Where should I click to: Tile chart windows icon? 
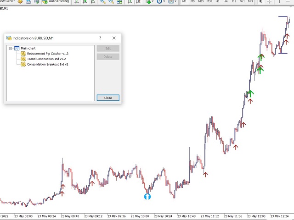point(119,2)
